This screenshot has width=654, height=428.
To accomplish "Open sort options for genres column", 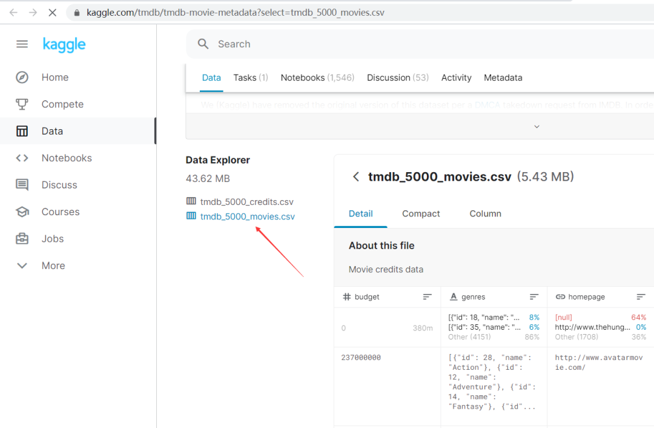I will tap(534, 296).
